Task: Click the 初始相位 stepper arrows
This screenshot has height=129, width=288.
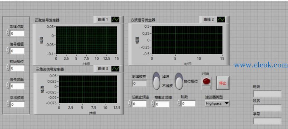Action: 8,68
